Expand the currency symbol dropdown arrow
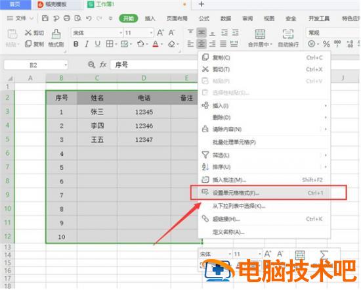The width and height of the screenshot is (361, 290). (318, 44)
